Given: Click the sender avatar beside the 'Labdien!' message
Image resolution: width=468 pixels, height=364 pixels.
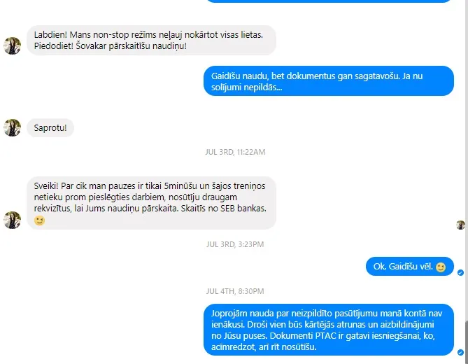Looking at the screenshot, I should coord(12,45).
